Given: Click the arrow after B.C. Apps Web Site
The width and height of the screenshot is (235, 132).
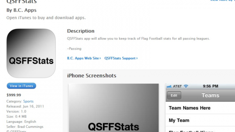Looking at the screenshot, I should coord(100,58).
